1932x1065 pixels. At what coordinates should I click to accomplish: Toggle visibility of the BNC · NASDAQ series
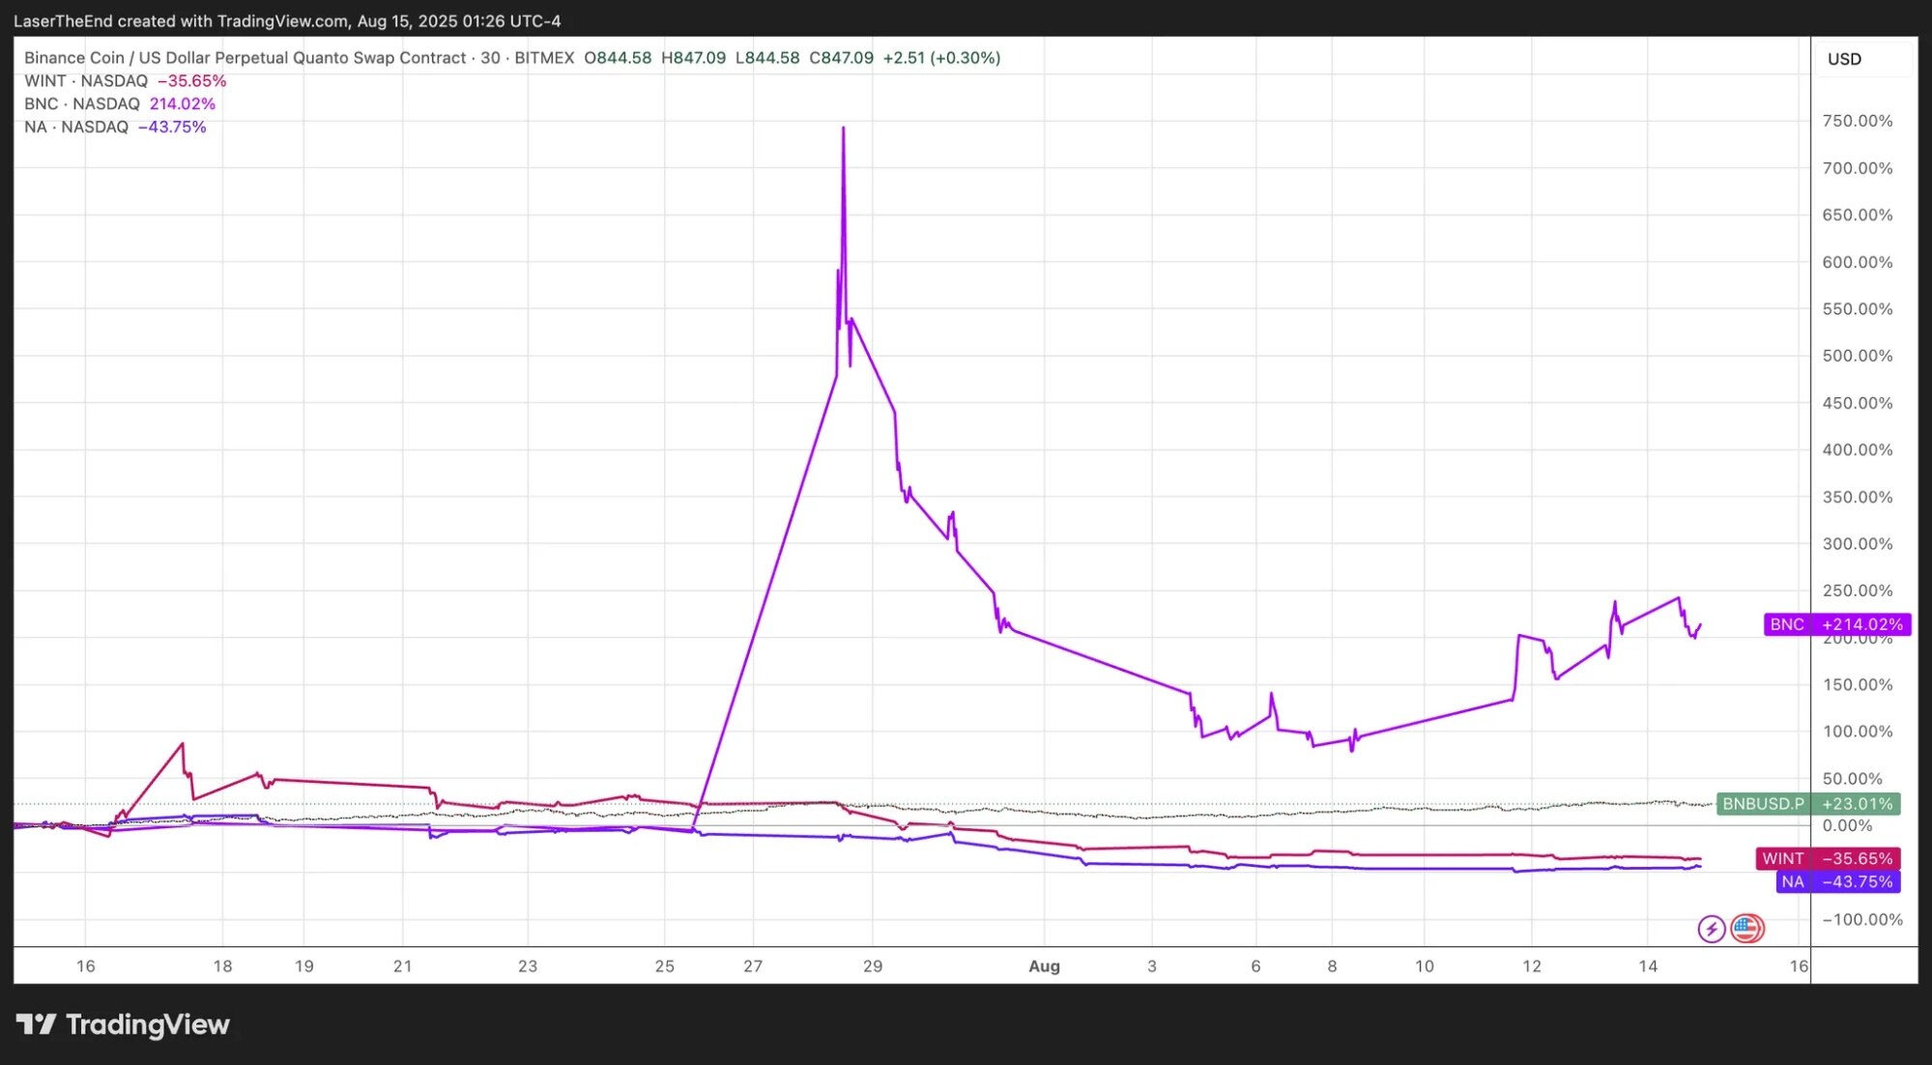point(81,103)
